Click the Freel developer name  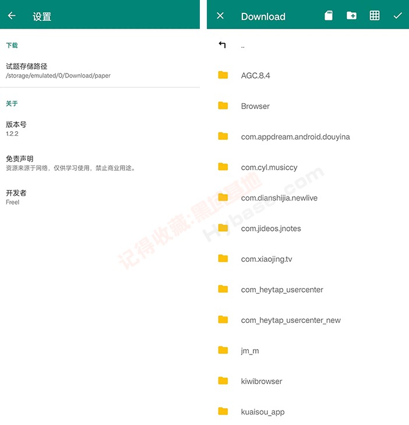pos(12,202)
